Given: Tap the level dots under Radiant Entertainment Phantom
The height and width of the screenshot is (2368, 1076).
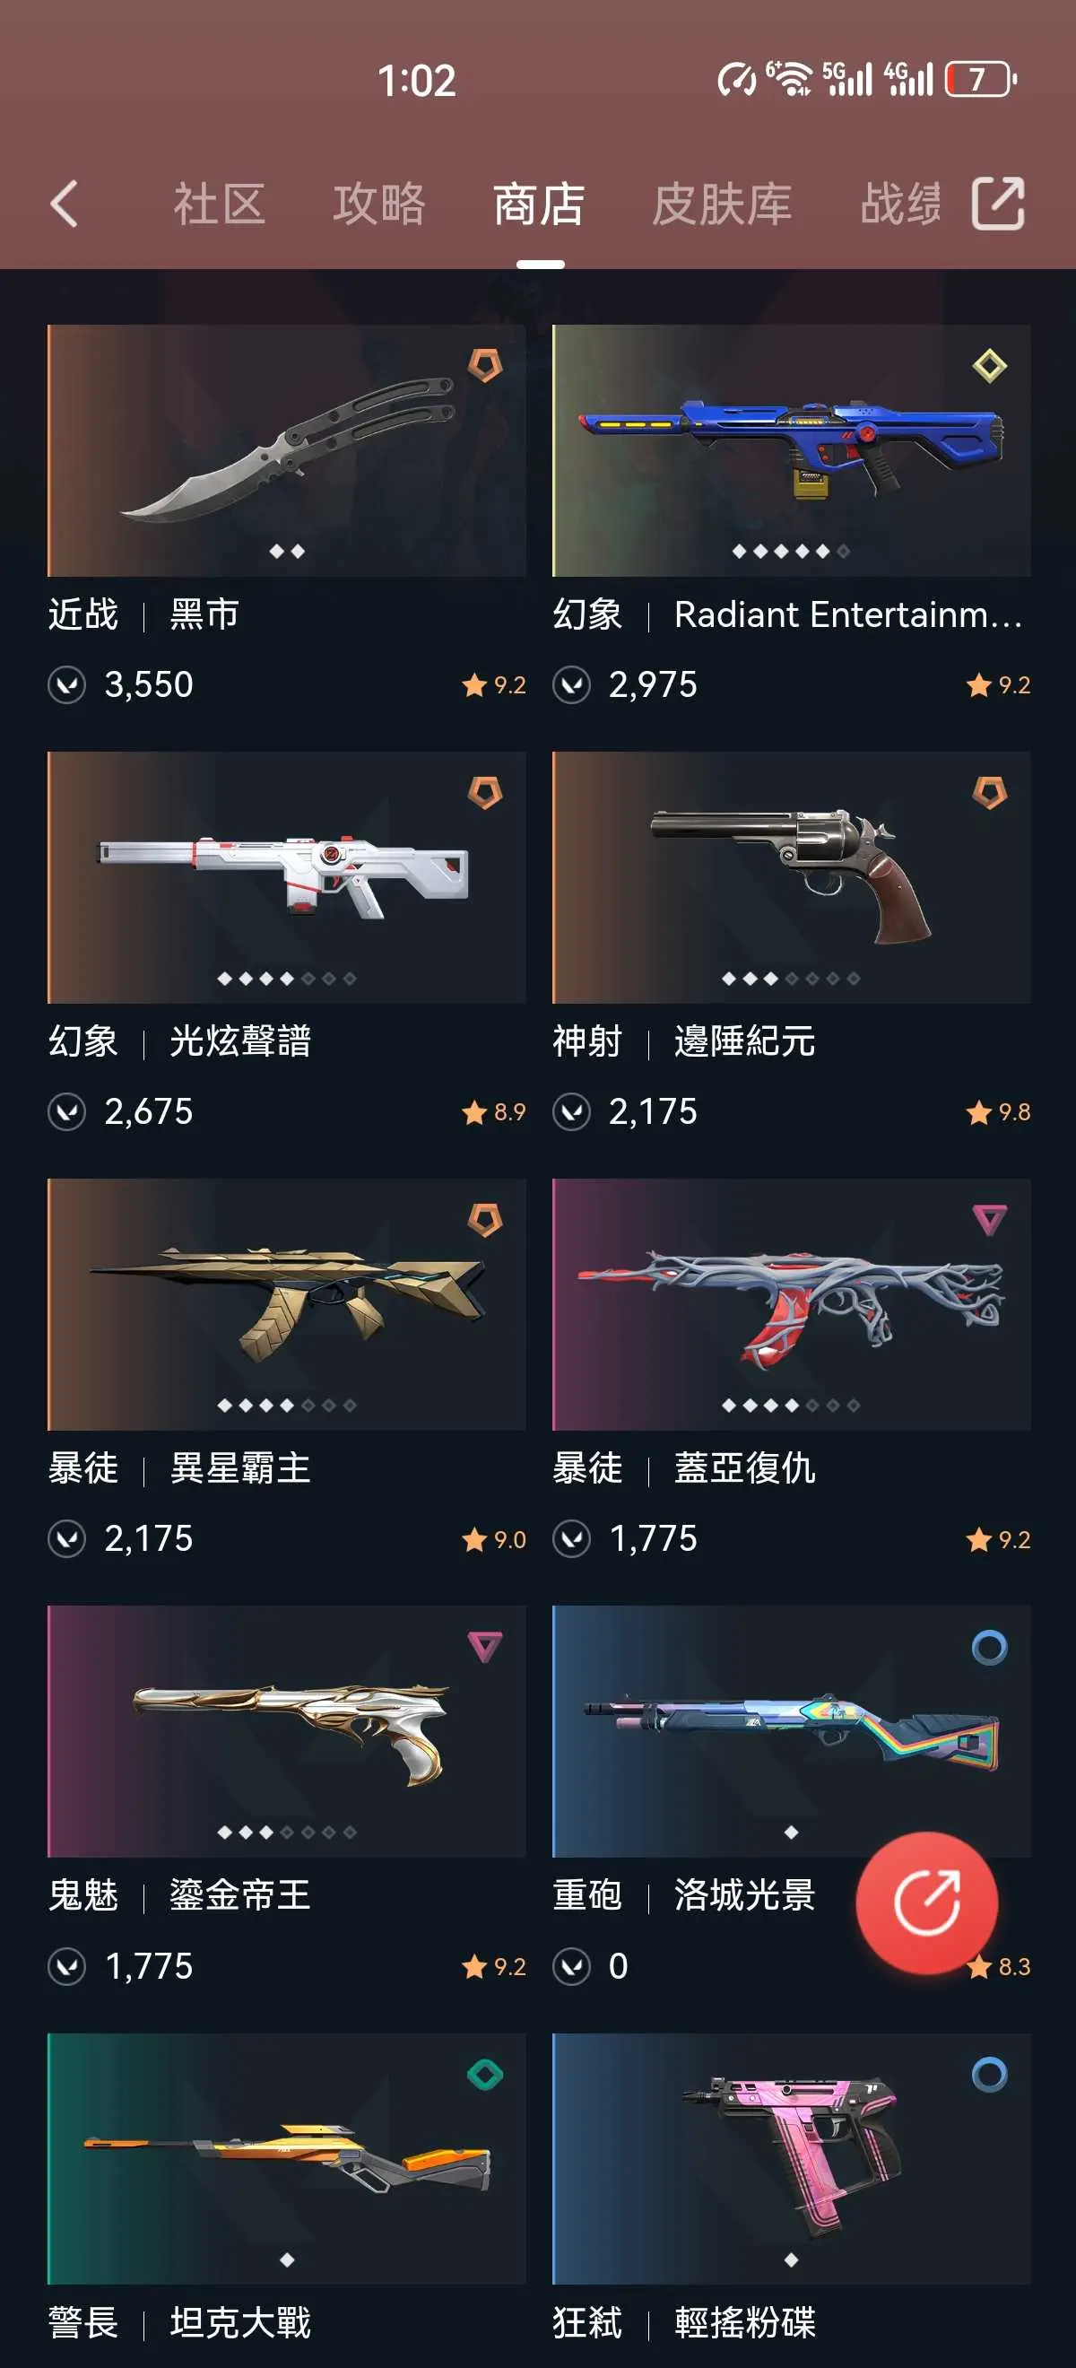Looking at the screenshot, I should (791, 552).
